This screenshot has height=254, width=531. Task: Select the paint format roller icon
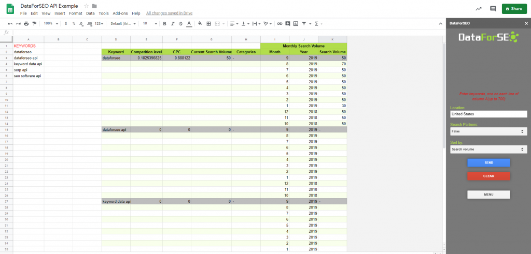pos(34,24)
